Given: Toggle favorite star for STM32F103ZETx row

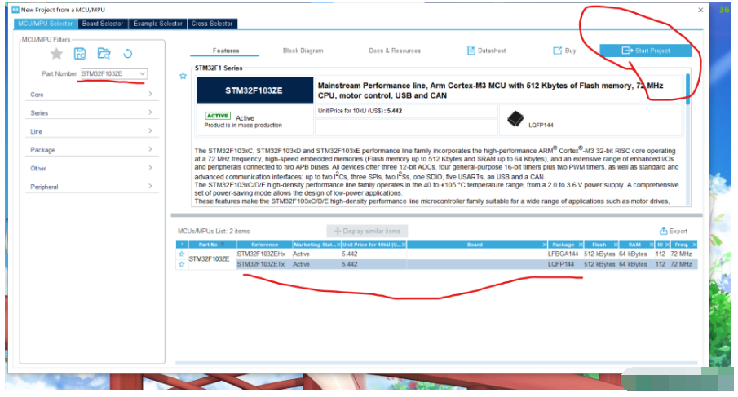Looking at the screenshot, I should tap(182, 264).
